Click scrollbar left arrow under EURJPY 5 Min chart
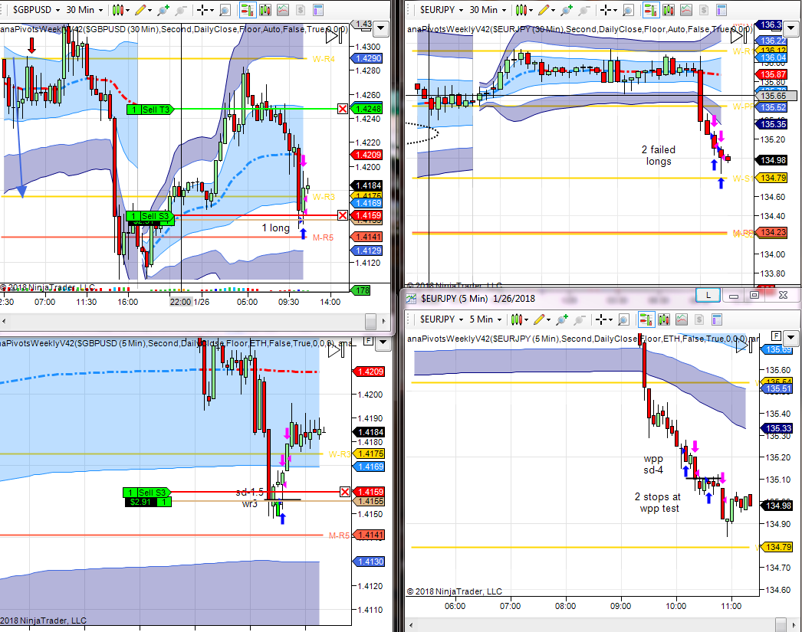This screenshot has width=802, height=632. click(410, 625)
